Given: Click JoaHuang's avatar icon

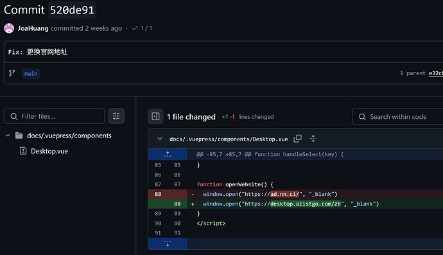Looking at the screenshot, I should pyautogui.click(x=9, y=28).
